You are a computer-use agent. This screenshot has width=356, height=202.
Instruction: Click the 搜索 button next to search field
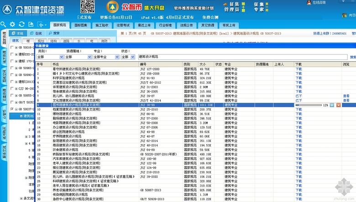pyautogui.click(x=352, y=57)
